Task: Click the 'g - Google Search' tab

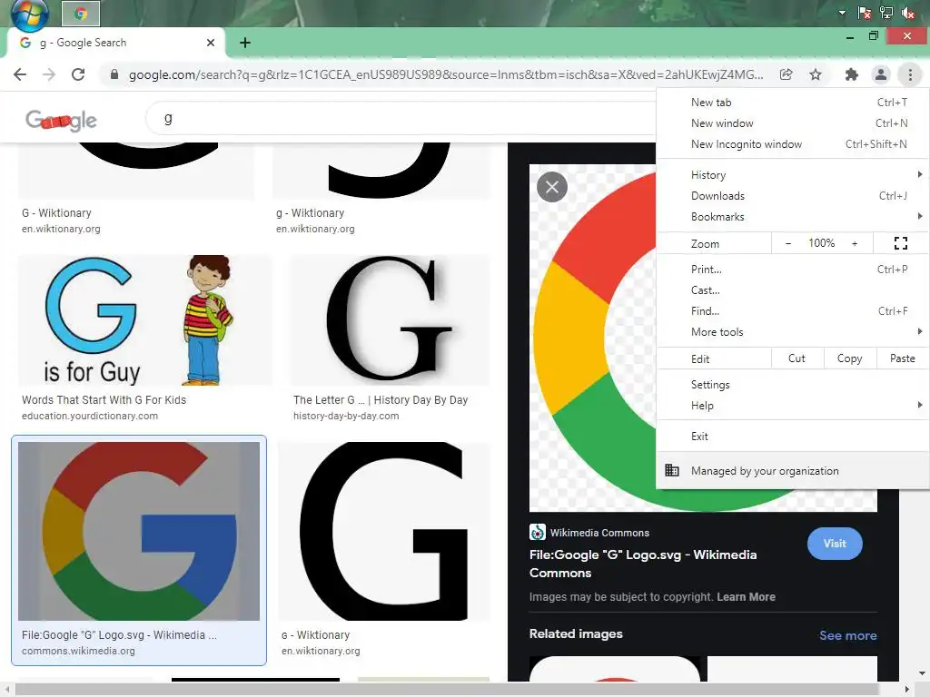Action: (115, 43)
